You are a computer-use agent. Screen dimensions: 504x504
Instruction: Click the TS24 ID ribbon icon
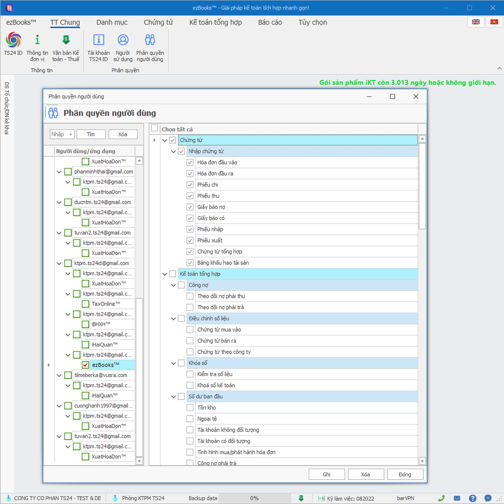(13, 41)
